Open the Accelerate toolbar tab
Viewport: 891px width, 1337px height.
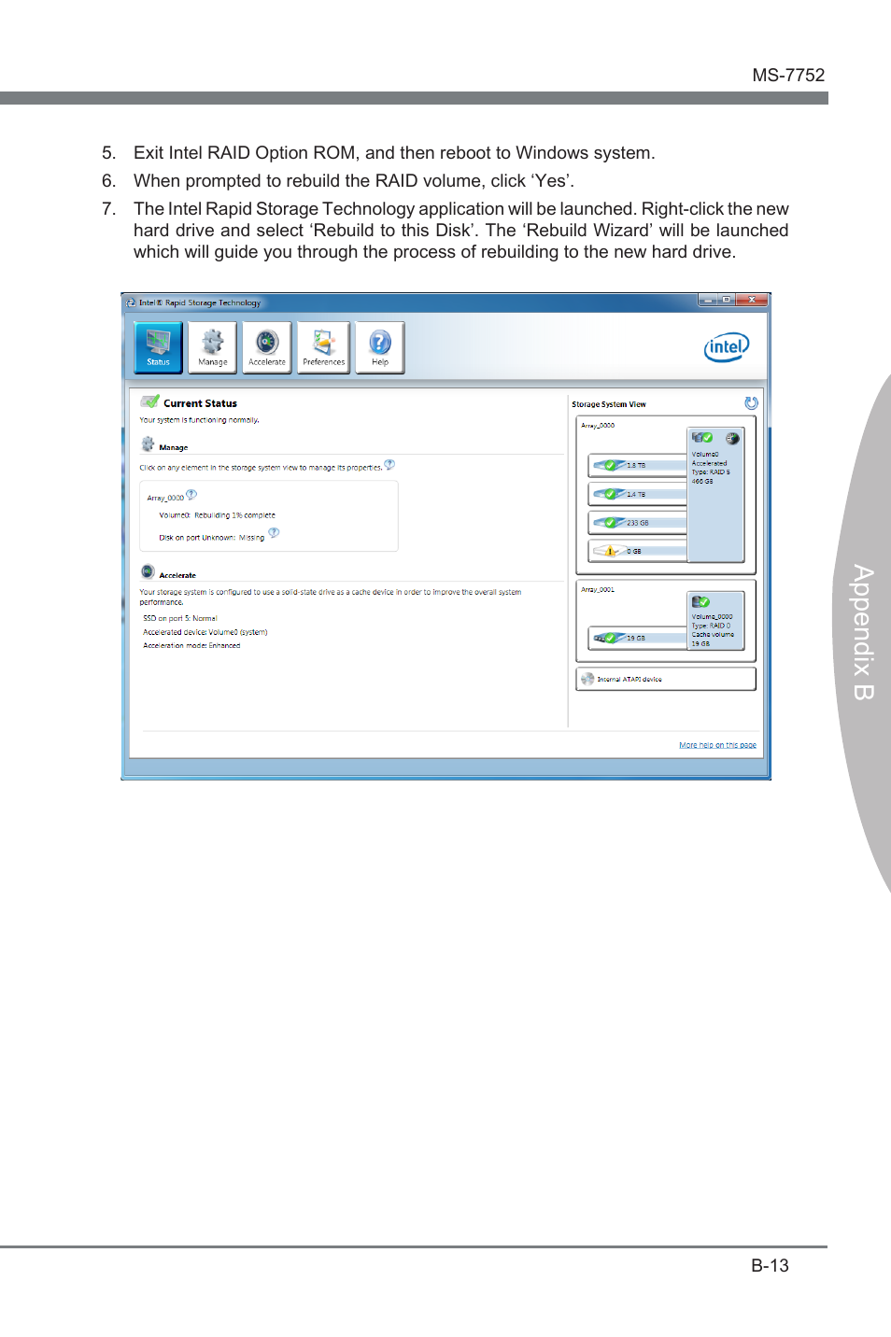[267, 347]
